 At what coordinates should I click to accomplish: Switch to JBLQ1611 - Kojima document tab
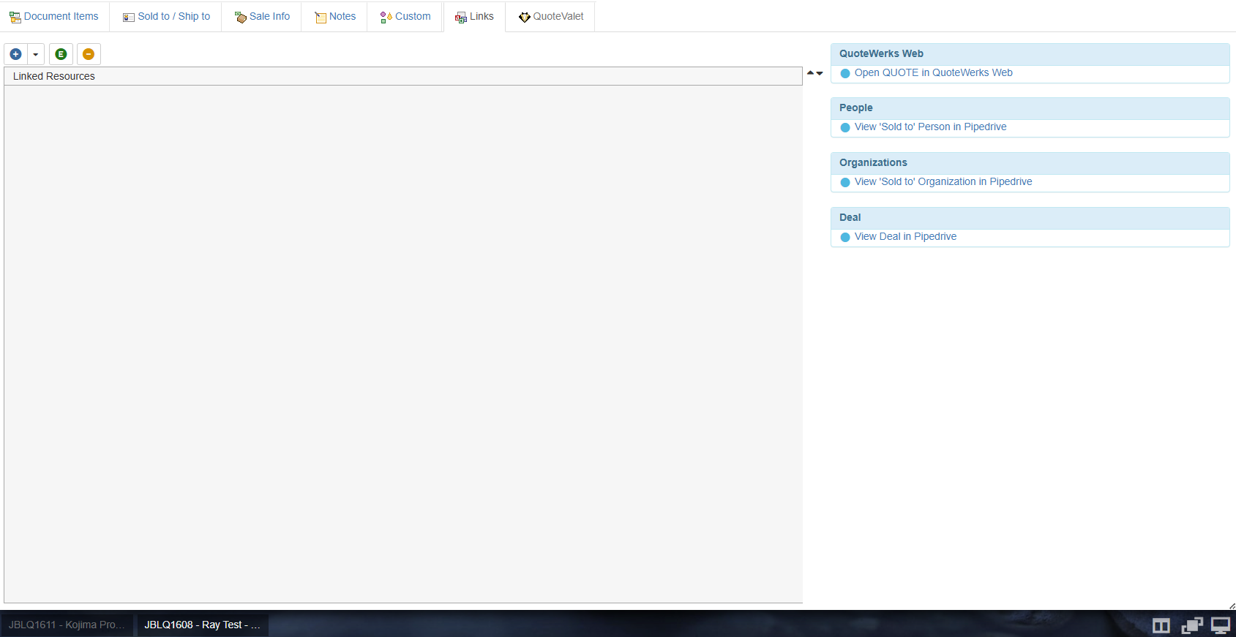(67, 625)
